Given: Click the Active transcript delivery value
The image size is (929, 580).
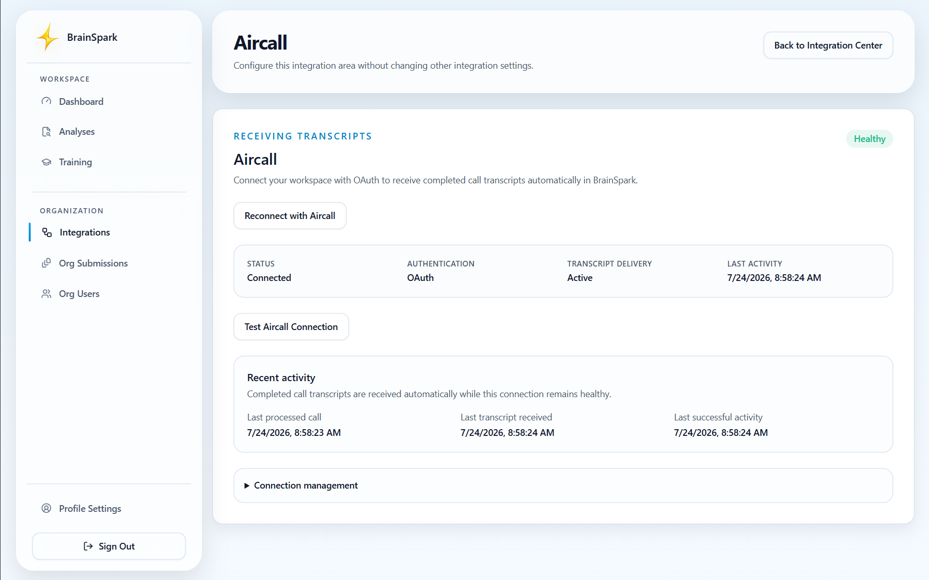Looking at the screenshot, I should [580, 278].
